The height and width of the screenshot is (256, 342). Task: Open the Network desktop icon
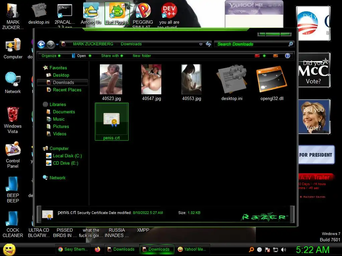(x=13, y=83)
